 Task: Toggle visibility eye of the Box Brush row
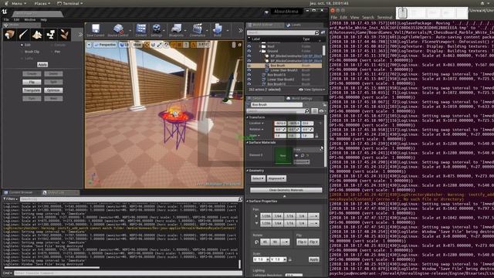pos(249,66)
